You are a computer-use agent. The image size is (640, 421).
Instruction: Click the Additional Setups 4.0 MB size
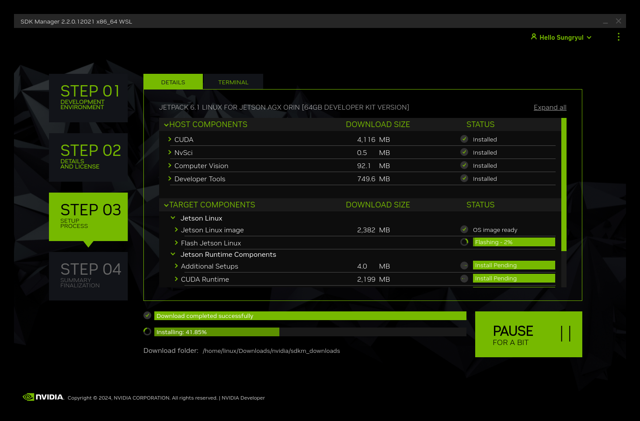coord(373,266)
